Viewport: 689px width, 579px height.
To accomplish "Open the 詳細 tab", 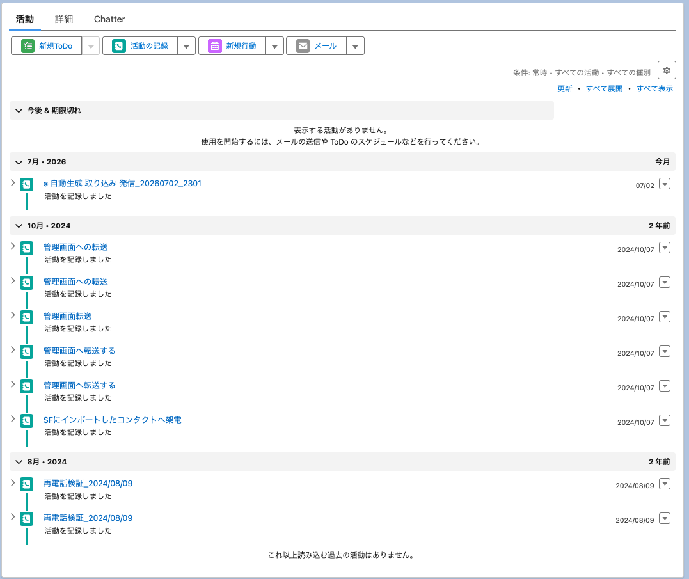I will [x=64, y=19].
